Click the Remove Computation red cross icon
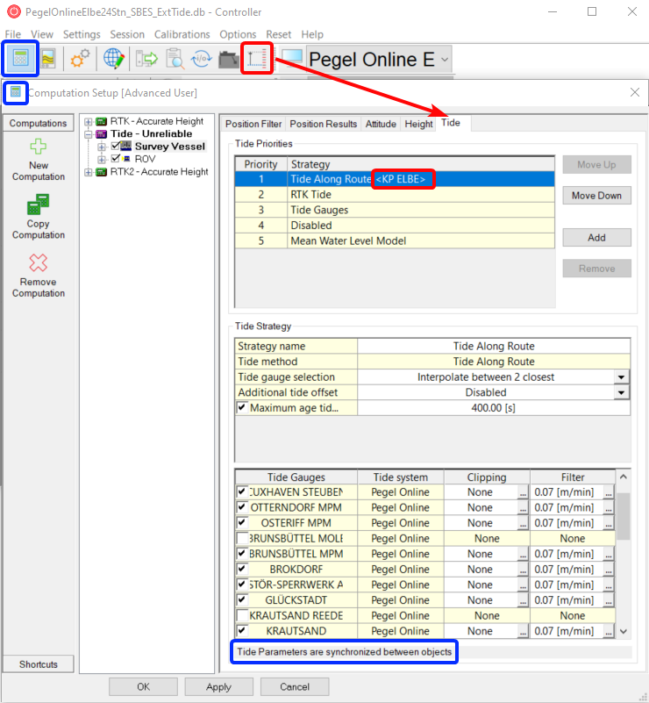Image resolution: width=649 pixels, height=703 pixels. (x=39, y=263)
